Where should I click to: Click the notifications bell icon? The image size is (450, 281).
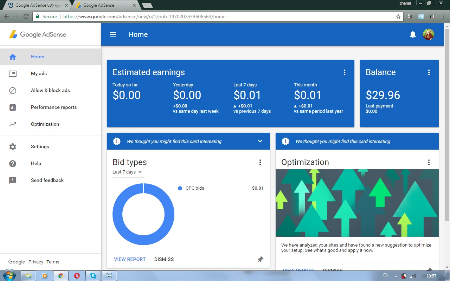[413, 34]
